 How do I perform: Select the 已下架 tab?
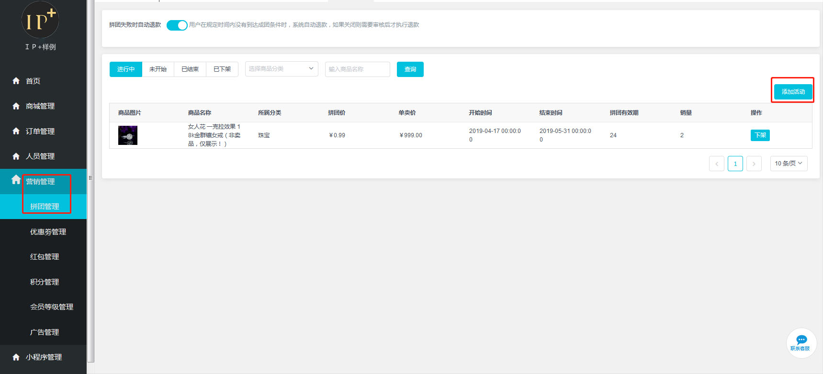[x=222, y=69]
